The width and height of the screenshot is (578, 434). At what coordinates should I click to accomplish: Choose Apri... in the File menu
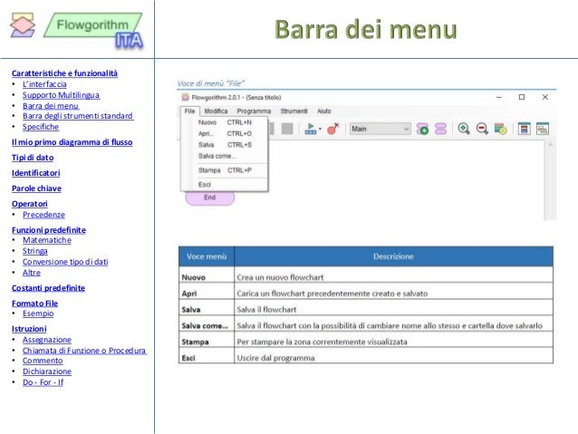tap(225, 133)
